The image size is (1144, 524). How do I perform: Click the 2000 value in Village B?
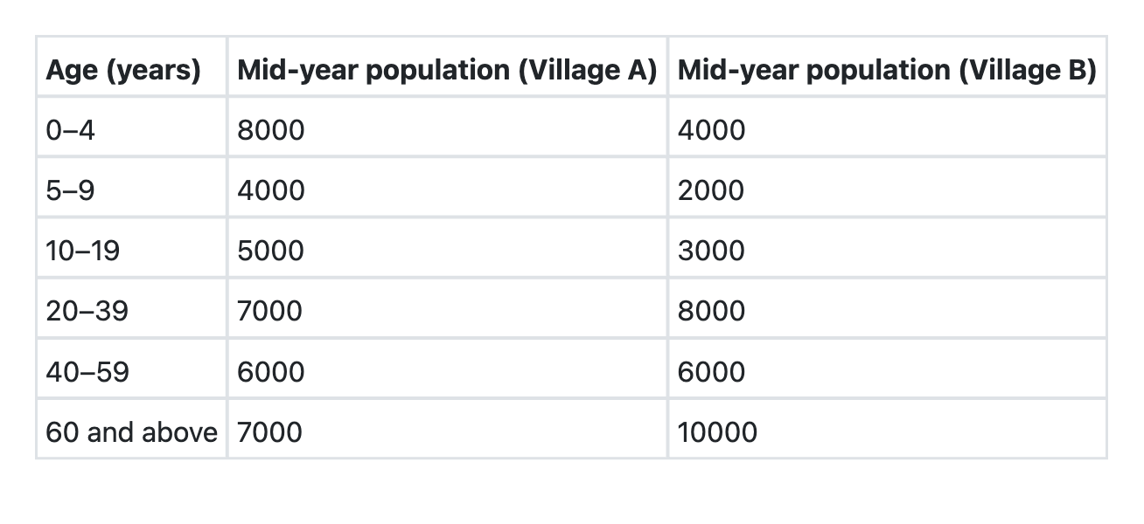click(x=711, y=190)
